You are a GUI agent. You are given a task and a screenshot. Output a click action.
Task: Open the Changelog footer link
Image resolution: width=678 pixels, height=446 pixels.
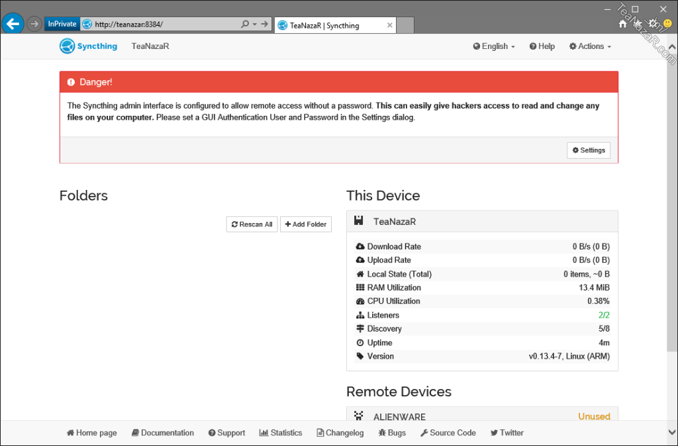[340, 433]
